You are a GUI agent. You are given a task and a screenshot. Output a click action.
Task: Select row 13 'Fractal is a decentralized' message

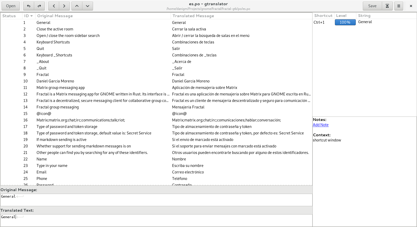[156, 101]
